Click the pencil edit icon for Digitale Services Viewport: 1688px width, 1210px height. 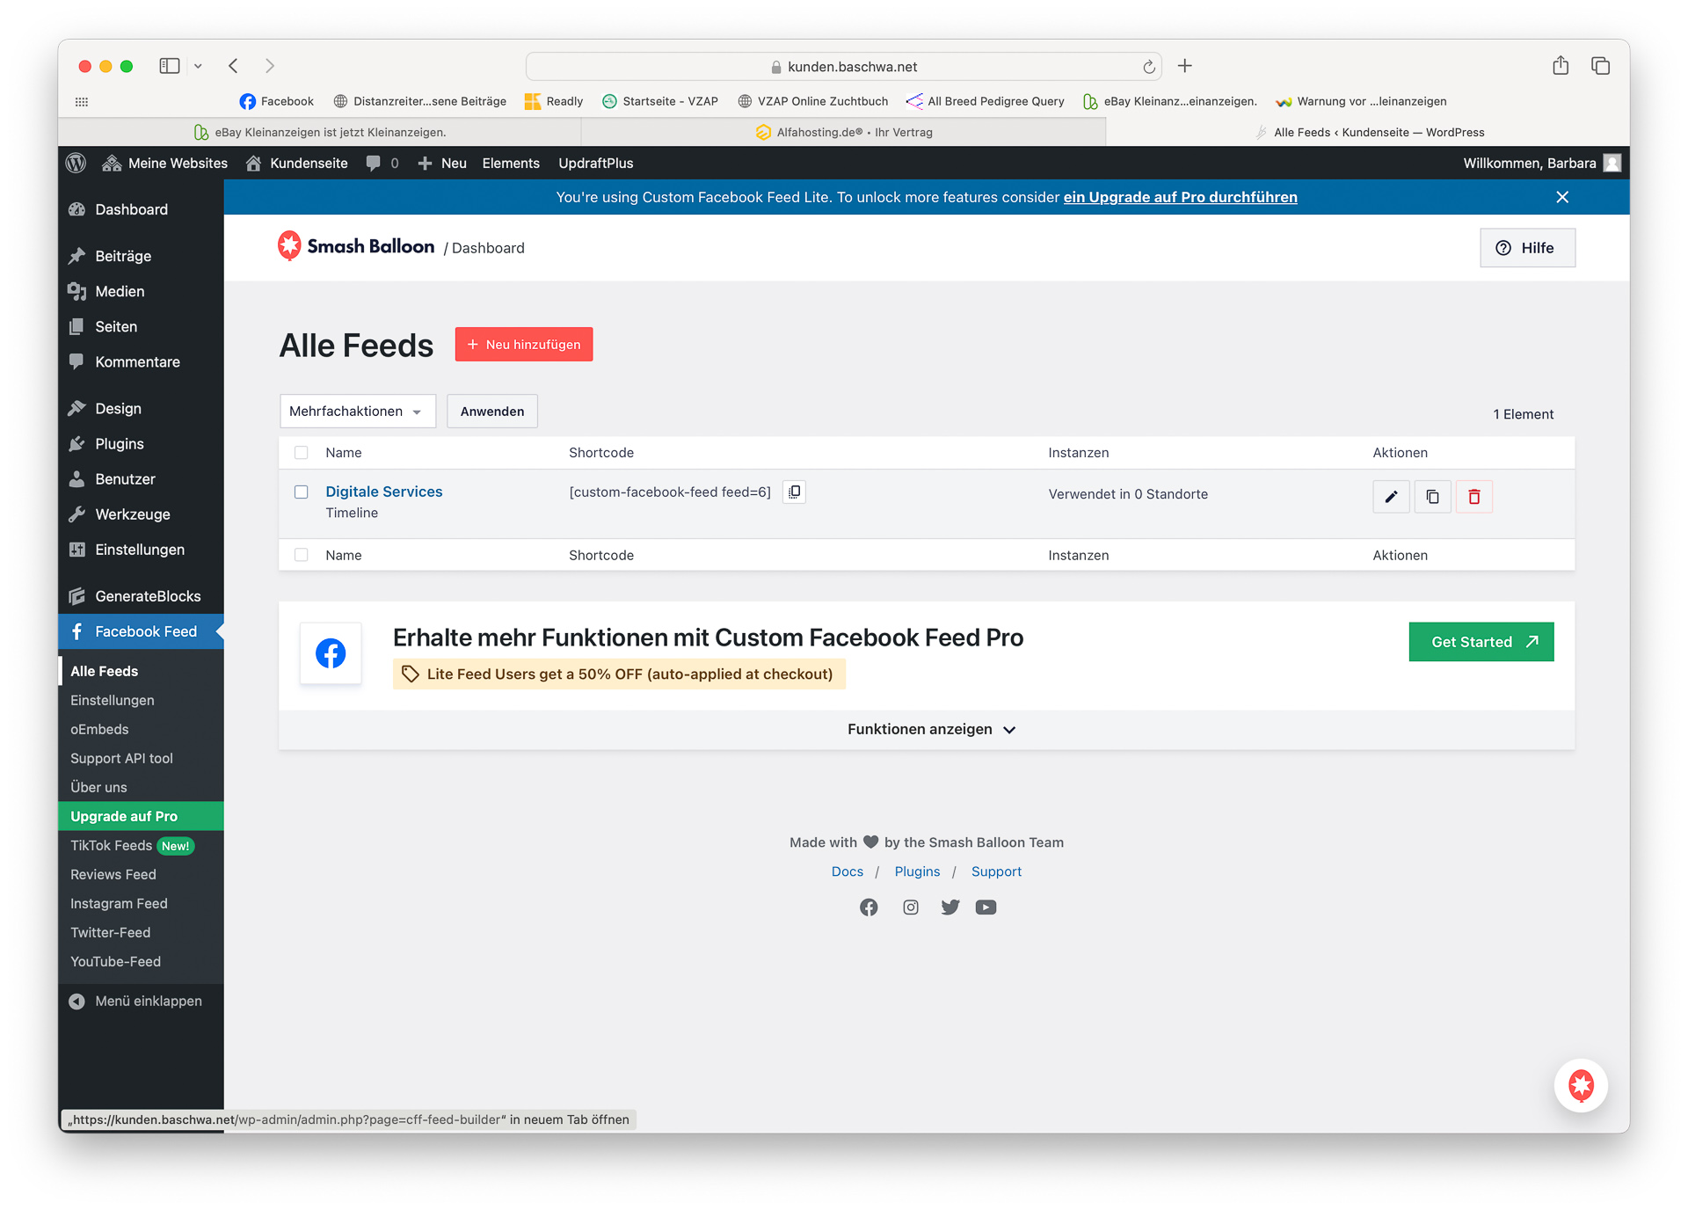coord(1391,497)
